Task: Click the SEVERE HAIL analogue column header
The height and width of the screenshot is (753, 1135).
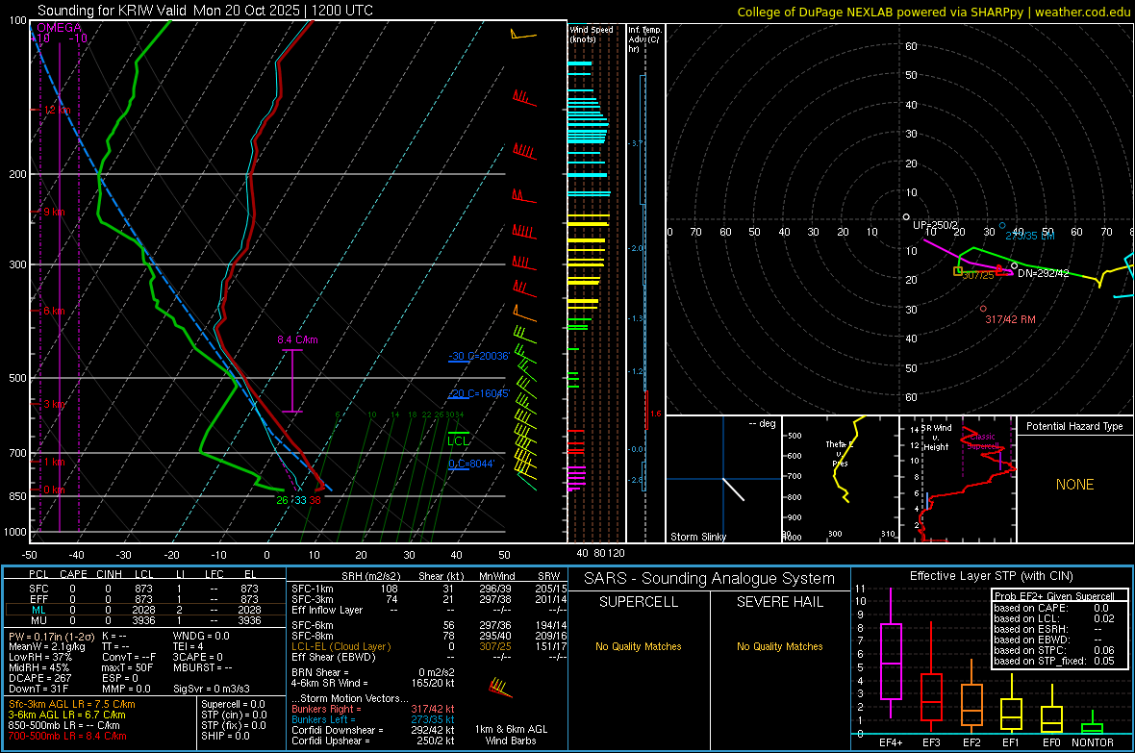Action: [779, 602]
